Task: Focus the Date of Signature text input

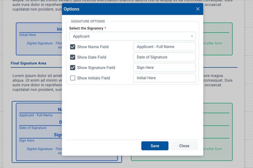Action: pyautogui.click(x=164, y=57)
